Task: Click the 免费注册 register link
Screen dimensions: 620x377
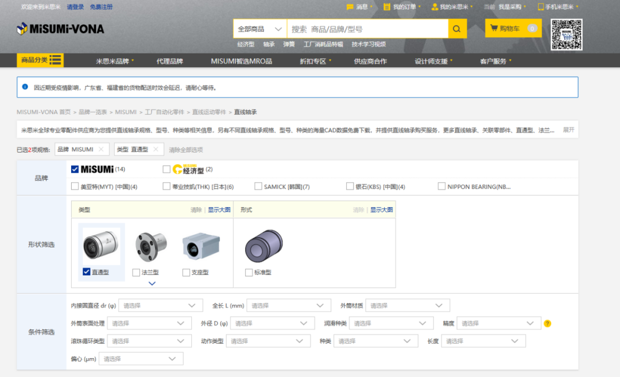Action: click(101, 7)
